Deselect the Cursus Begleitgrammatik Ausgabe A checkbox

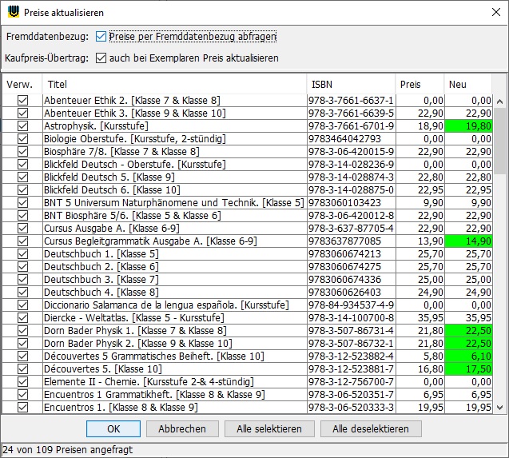pos(22,241)
